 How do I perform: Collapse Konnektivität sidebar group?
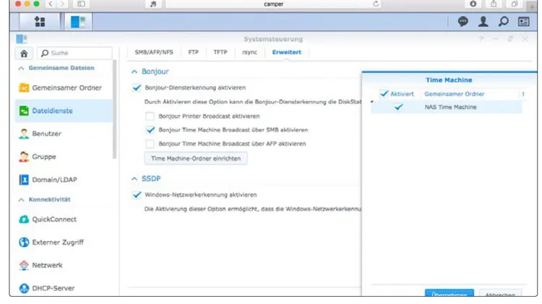point(22,200)
